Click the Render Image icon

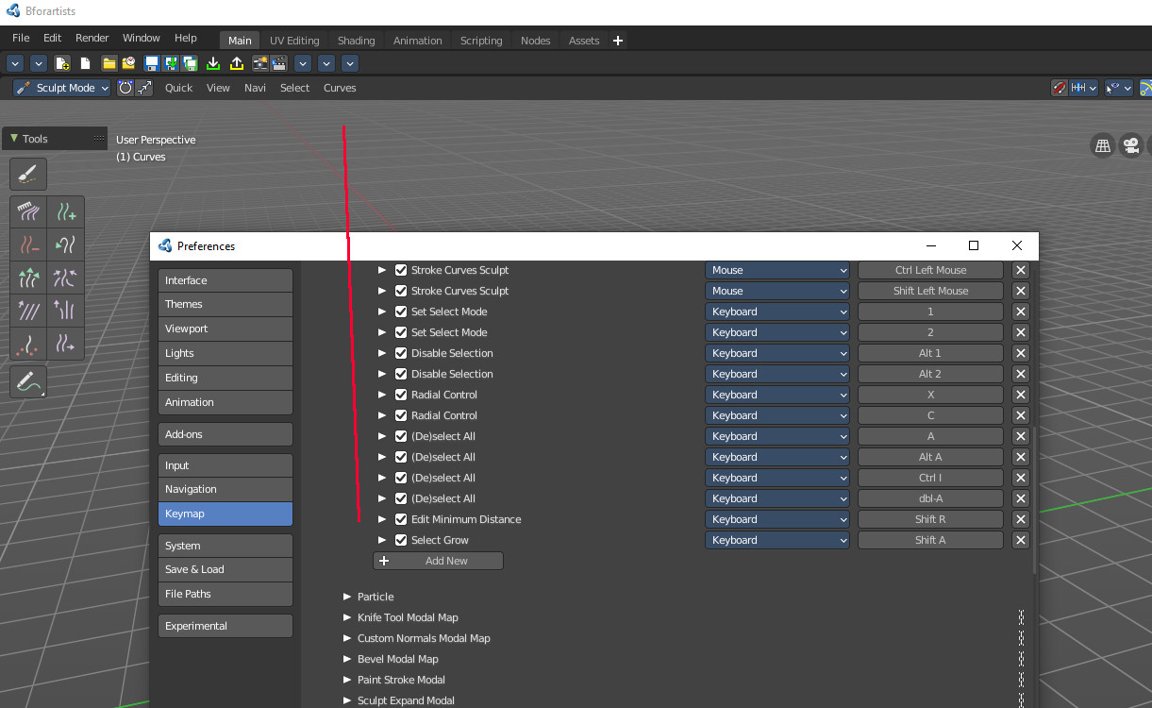[259, 63]
